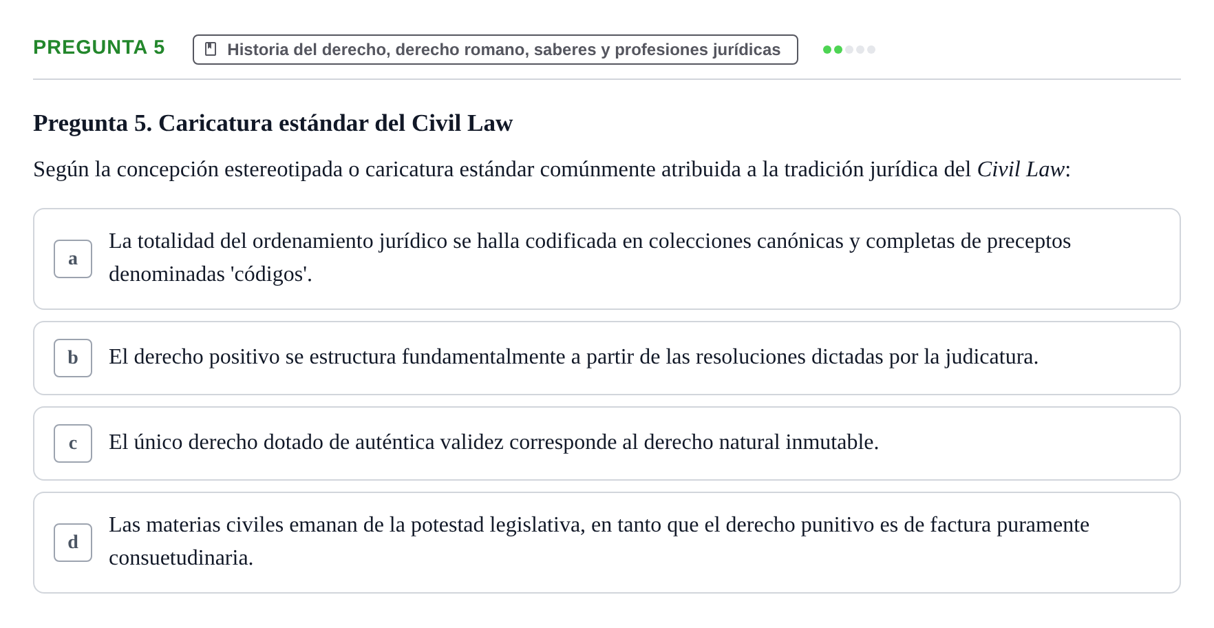Click the book icon in the topic tag

[x=211, y=50]
